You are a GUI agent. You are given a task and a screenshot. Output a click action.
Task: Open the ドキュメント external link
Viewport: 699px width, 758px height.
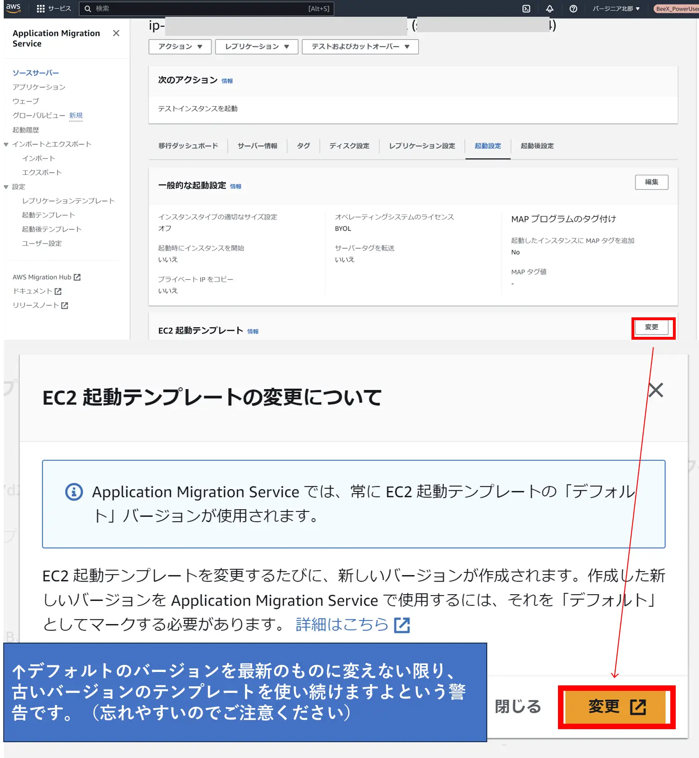click(37, 291)
